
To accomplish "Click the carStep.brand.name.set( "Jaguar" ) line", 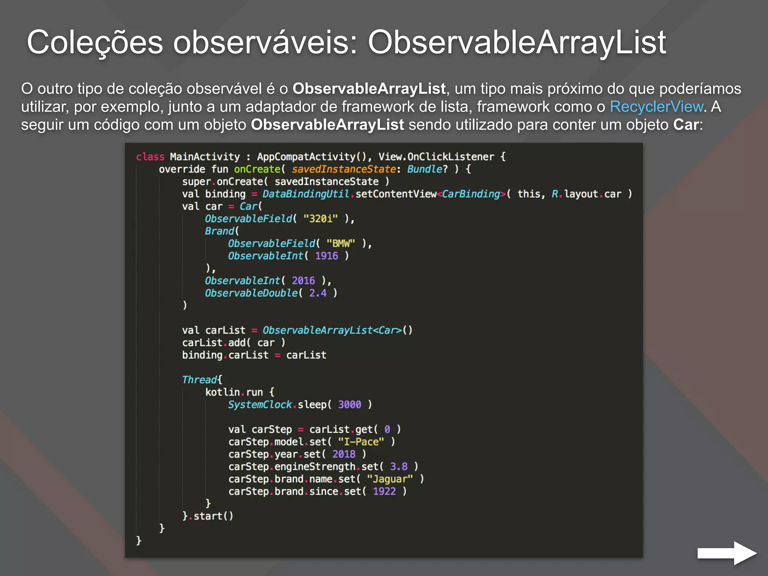I will pyautogui.click(x=326, y=478).
